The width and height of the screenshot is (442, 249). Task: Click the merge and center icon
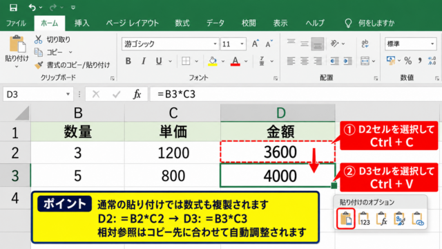point(365,61)
